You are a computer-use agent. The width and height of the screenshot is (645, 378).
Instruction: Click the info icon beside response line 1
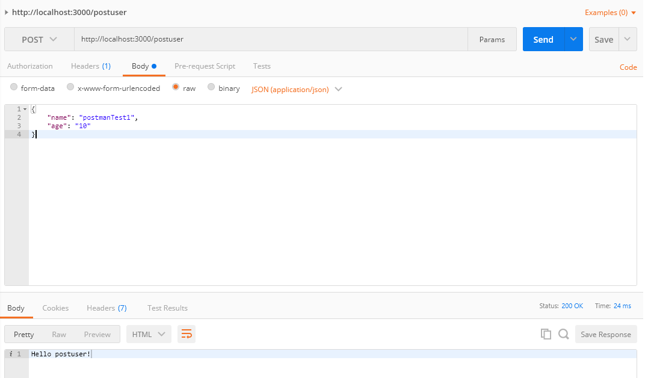11,354
